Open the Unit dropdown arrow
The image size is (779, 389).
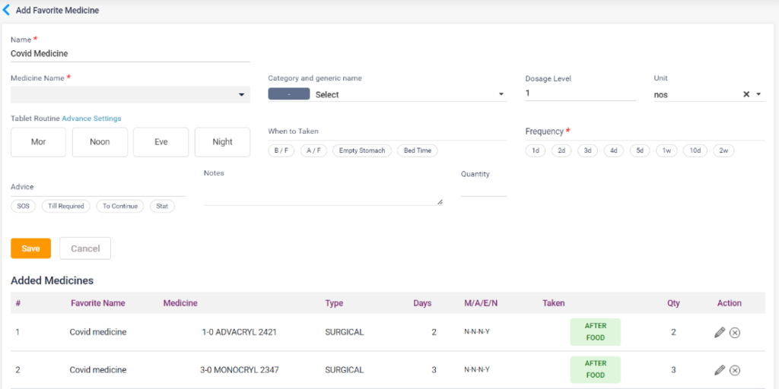coord(758,95)
